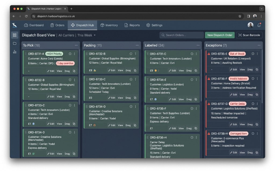Open Chrome three-dot menu

click(261, 16)
